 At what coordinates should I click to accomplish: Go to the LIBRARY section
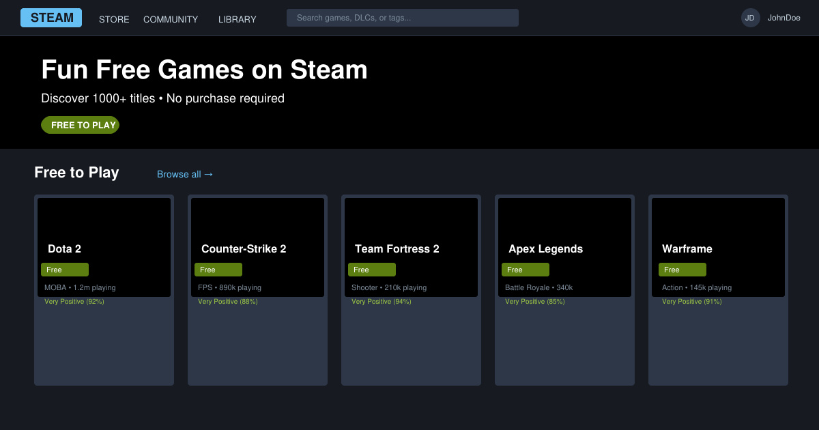(238, 19)
